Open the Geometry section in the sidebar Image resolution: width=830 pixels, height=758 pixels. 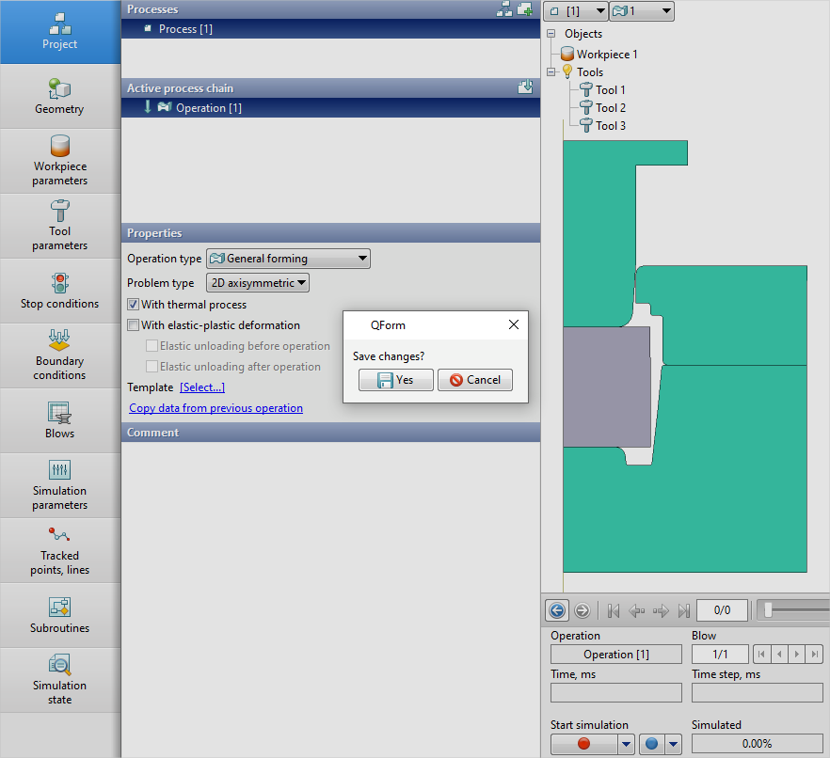[x=59, y=97]
